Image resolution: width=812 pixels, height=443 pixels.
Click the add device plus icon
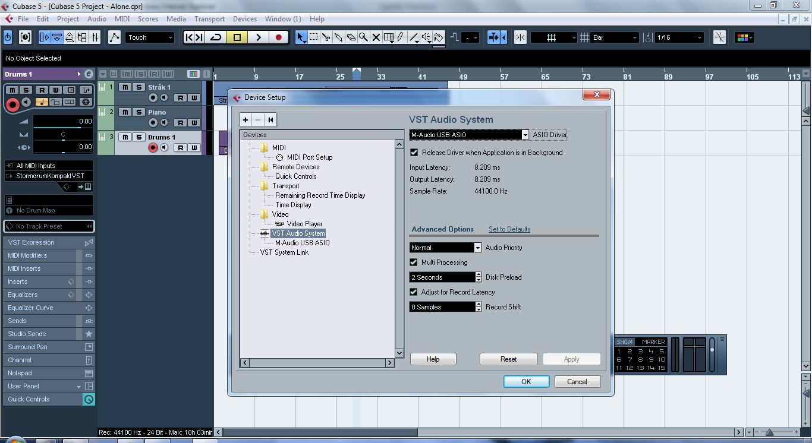click(x=246, y=120)
